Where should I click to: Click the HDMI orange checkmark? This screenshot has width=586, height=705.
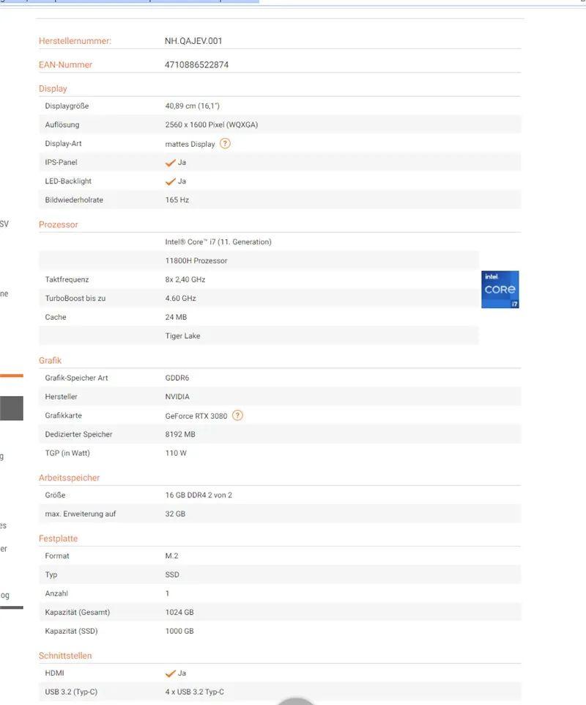click(x=171, y=673)
